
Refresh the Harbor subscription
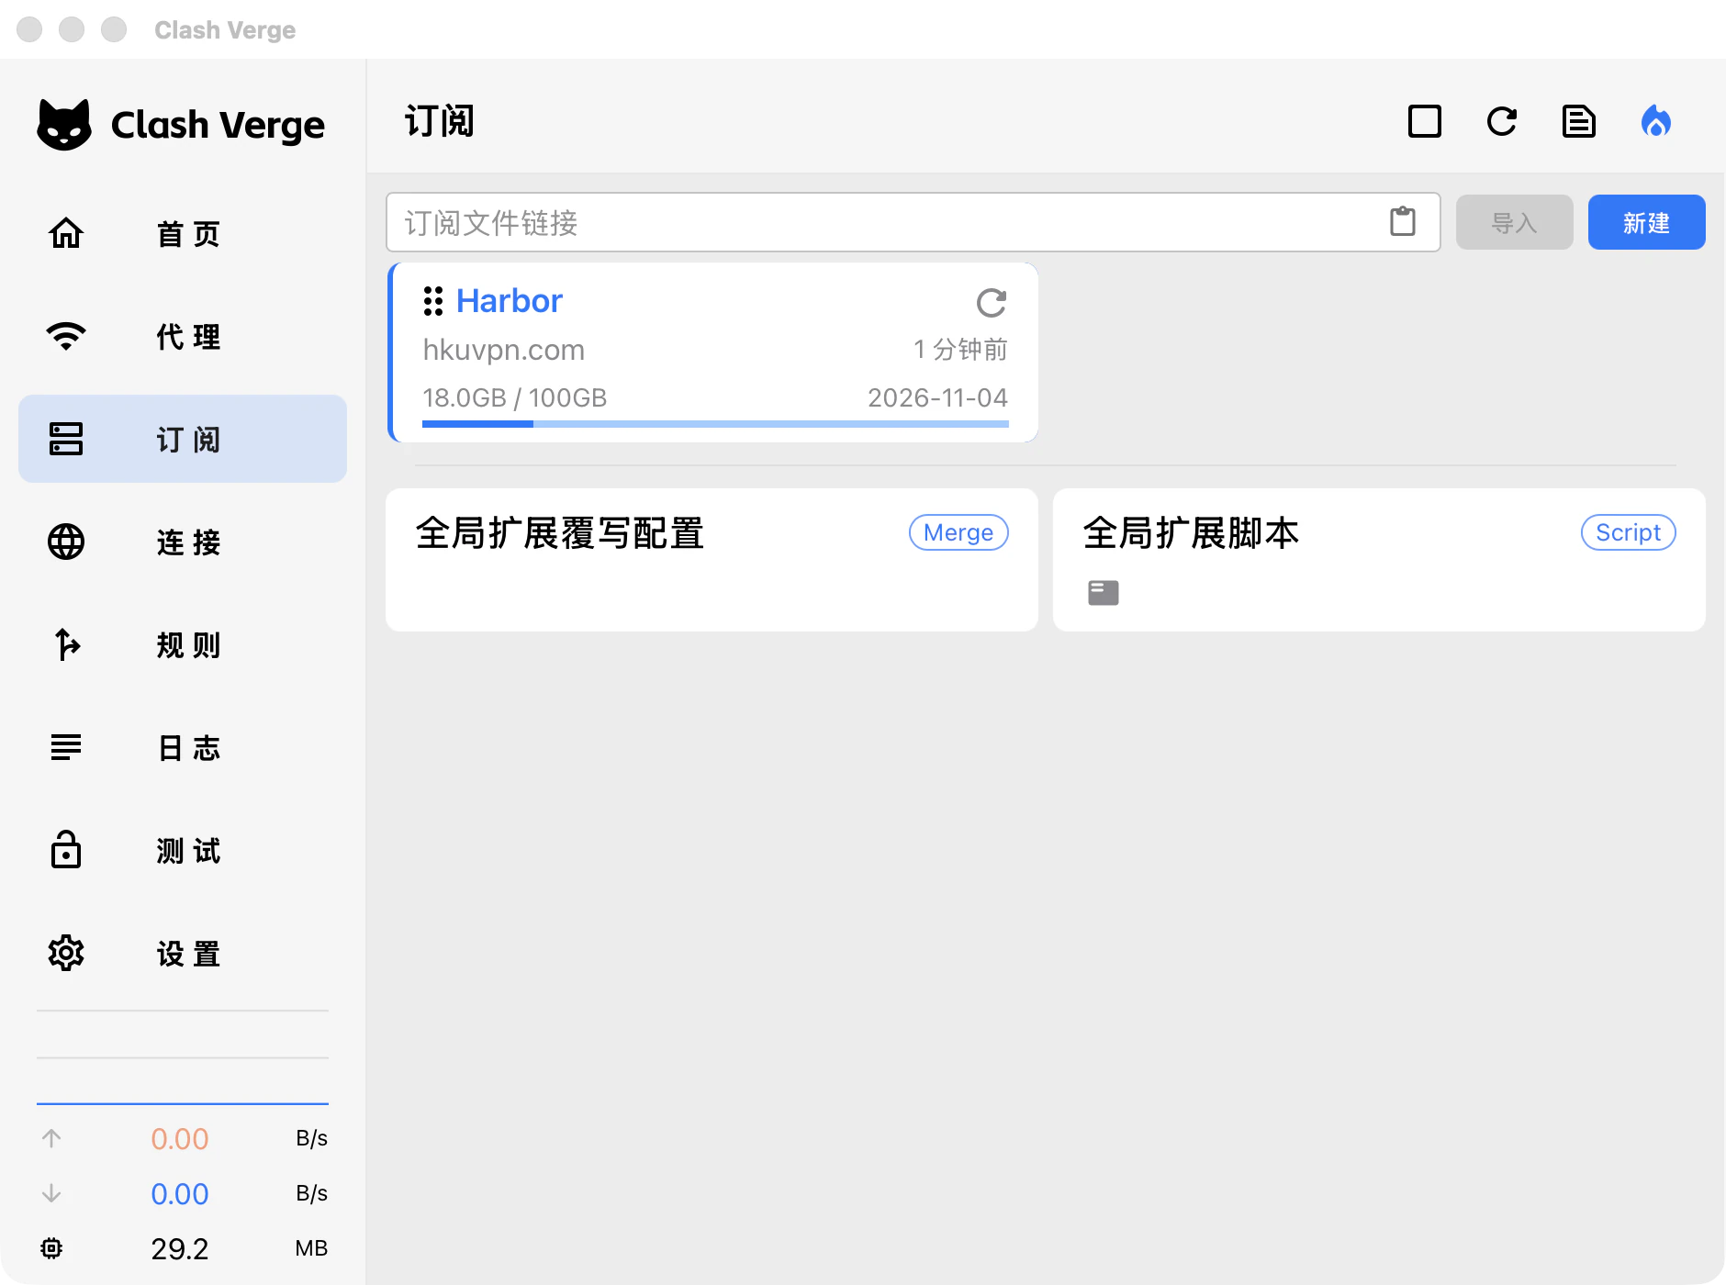tap(992, 302)
